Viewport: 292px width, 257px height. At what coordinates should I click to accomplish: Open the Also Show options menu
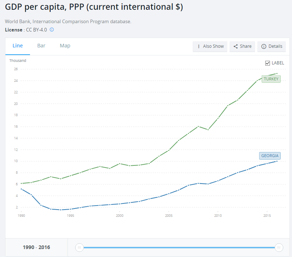(x=210, y=46)
